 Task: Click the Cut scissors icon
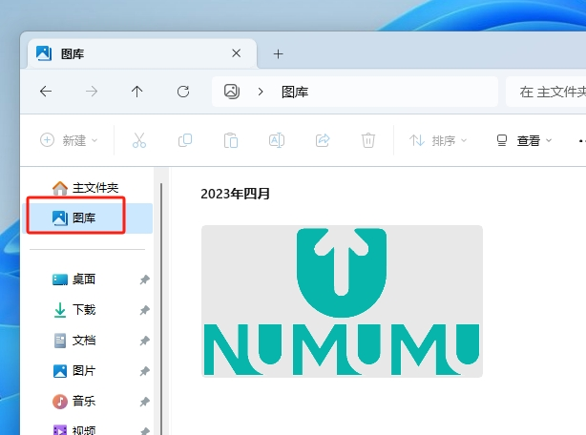[139, 140]
